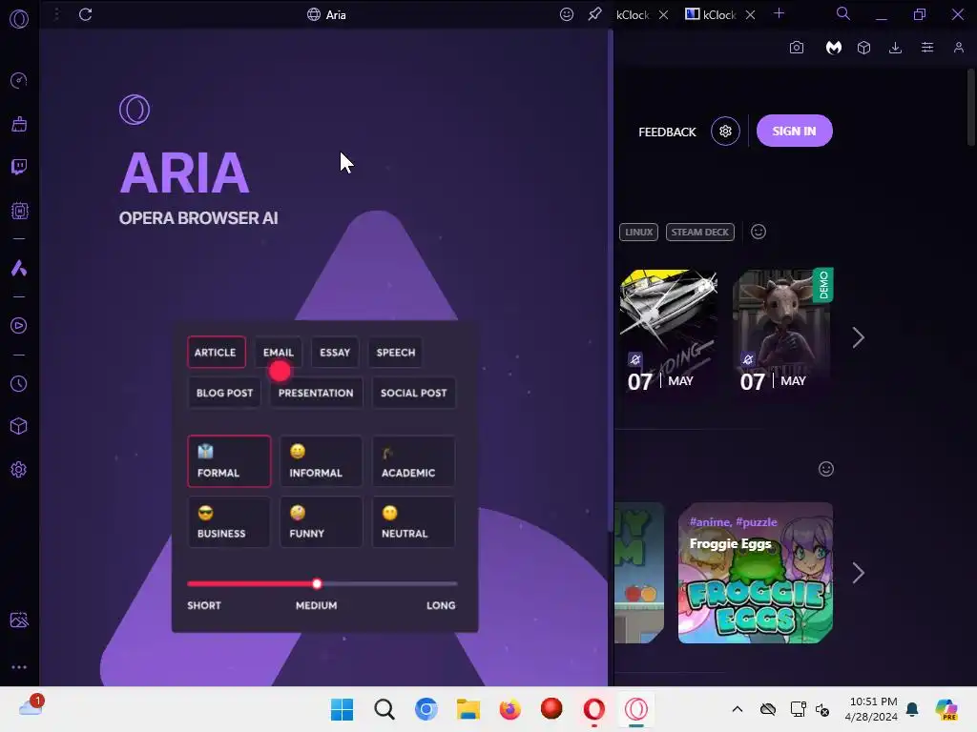The image size is (977, 732).
Task: Select ARTICLE content type
Action: coord(217,353)
